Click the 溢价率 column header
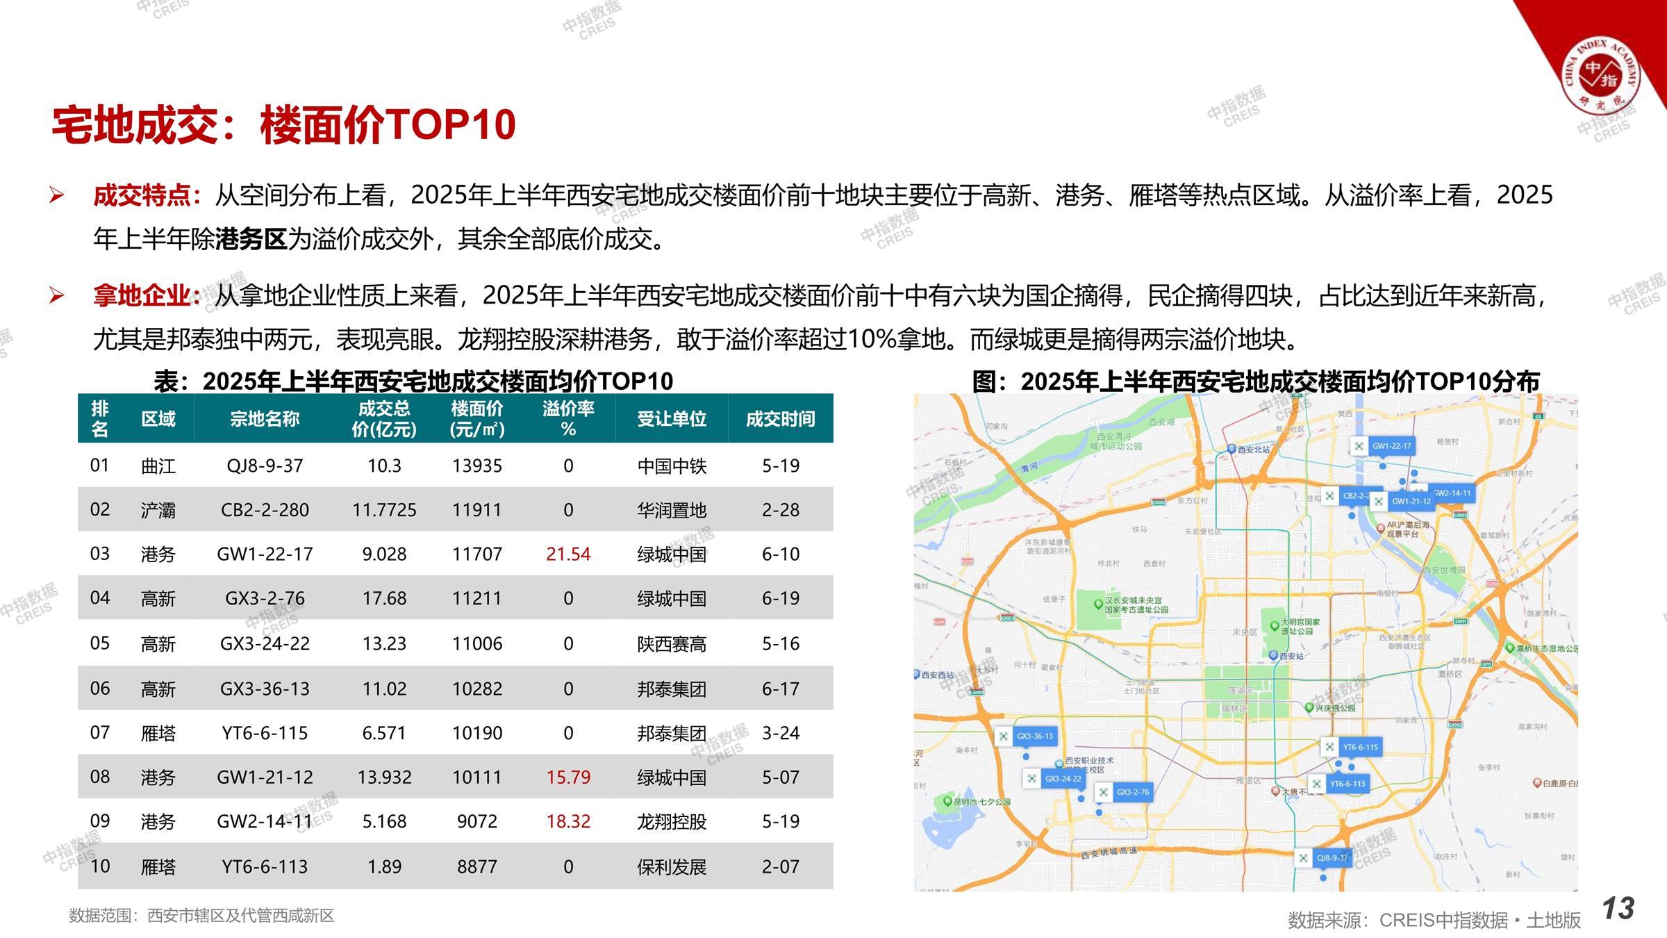The height and width of the screenshot is (938, 1667). click(x=568, y=418)
